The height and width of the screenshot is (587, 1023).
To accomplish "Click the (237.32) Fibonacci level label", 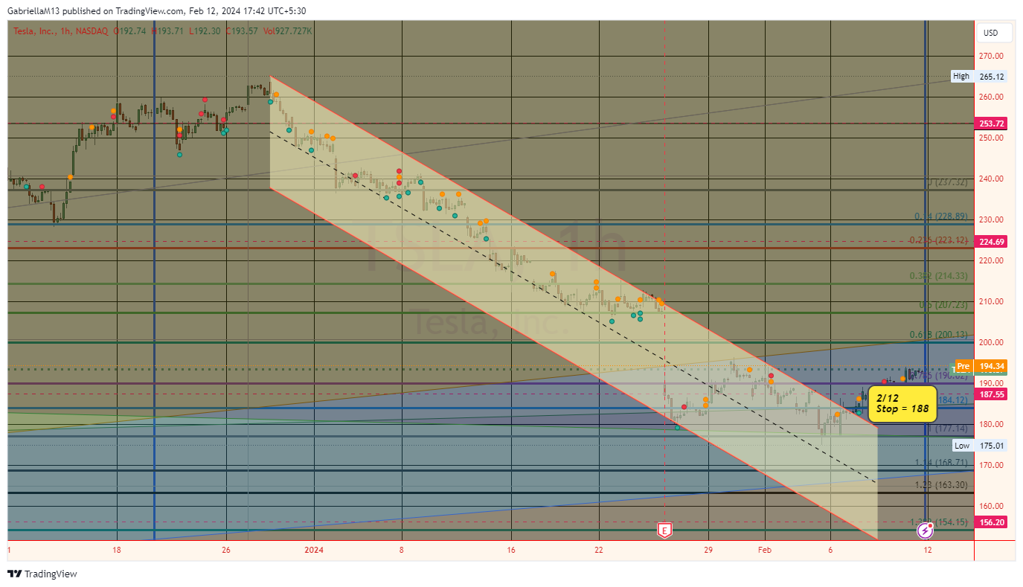I will (949, 182).
